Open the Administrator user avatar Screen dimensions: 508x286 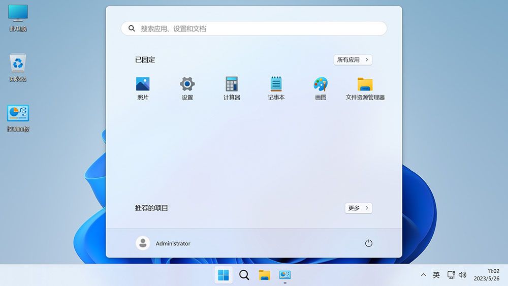(x=143, y=243)
